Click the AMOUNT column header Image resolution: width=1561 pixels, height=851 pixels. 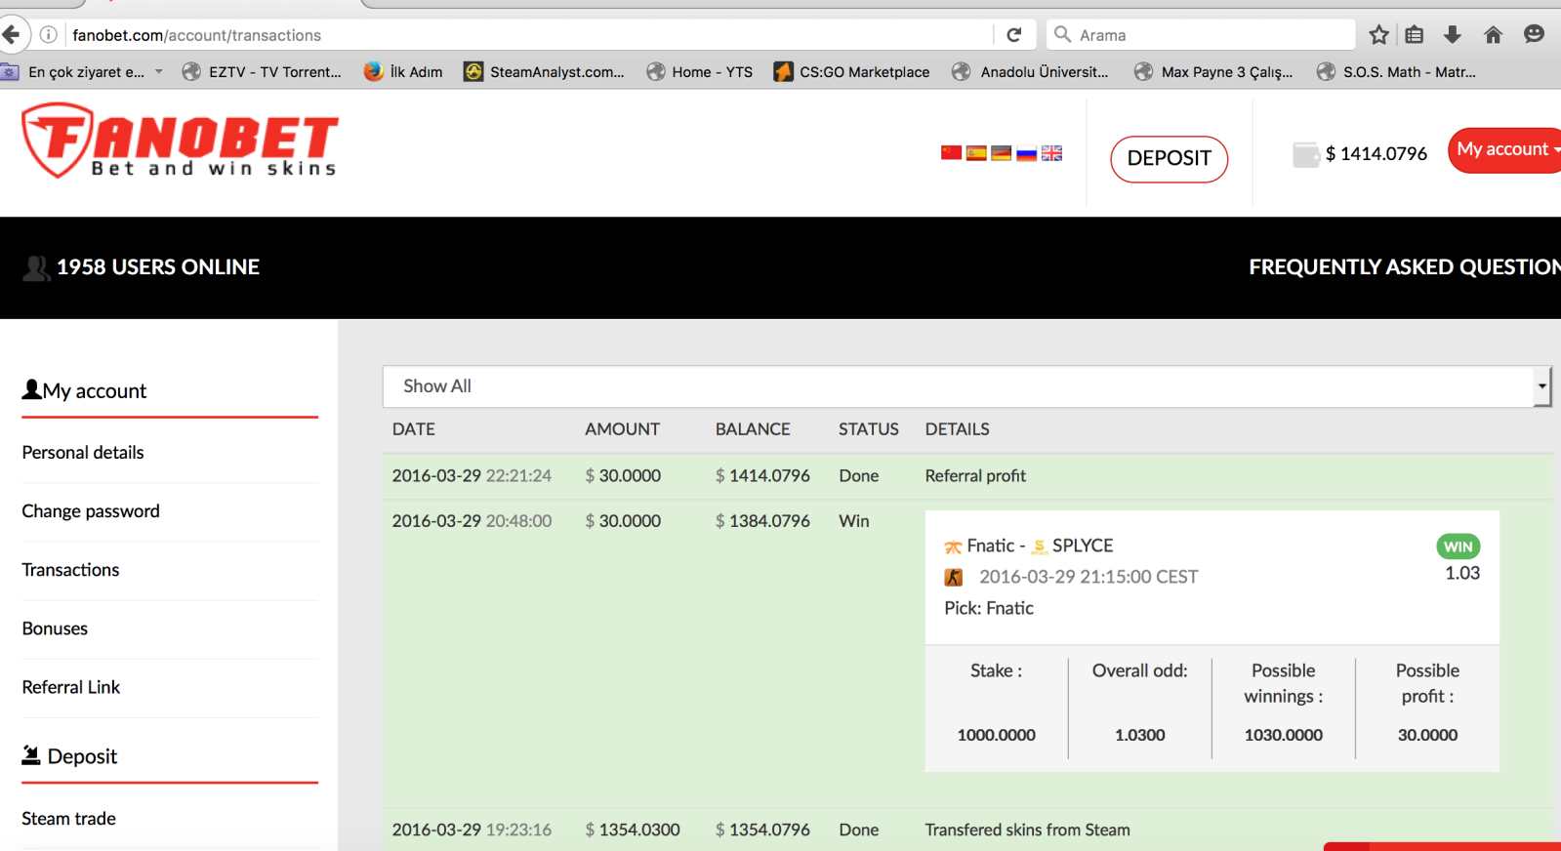(622, 429)
